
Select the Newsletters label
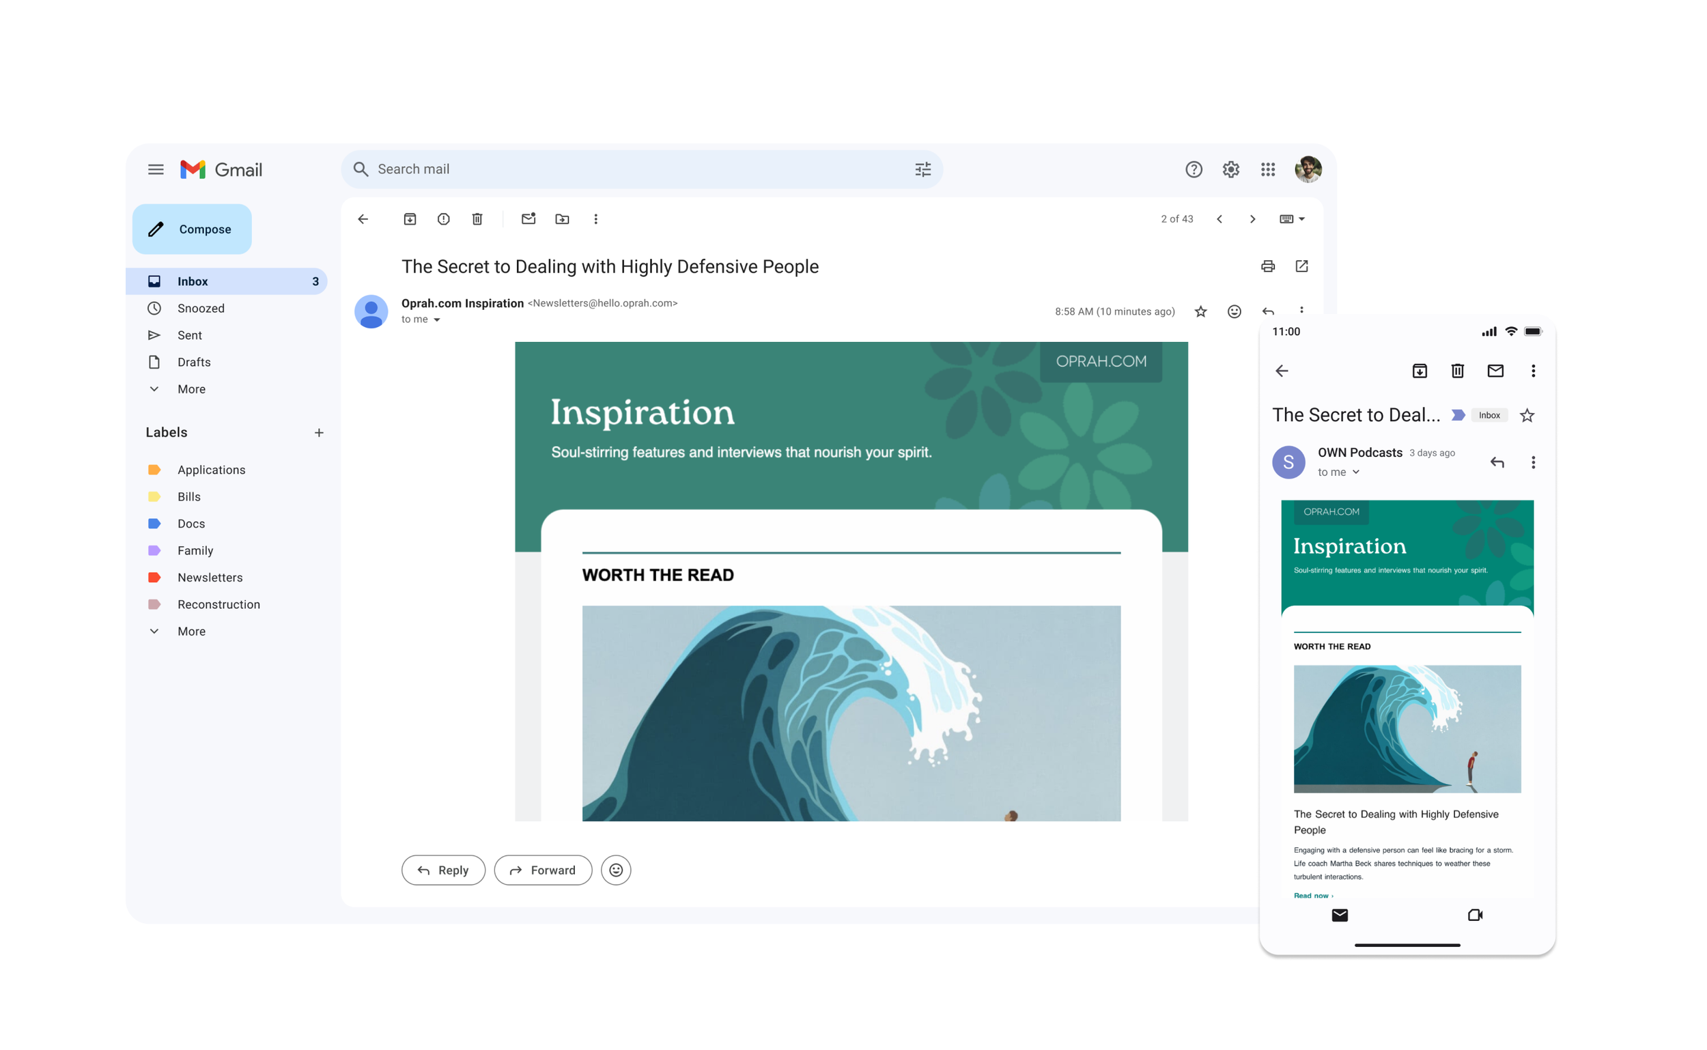[x=210, y=577]
